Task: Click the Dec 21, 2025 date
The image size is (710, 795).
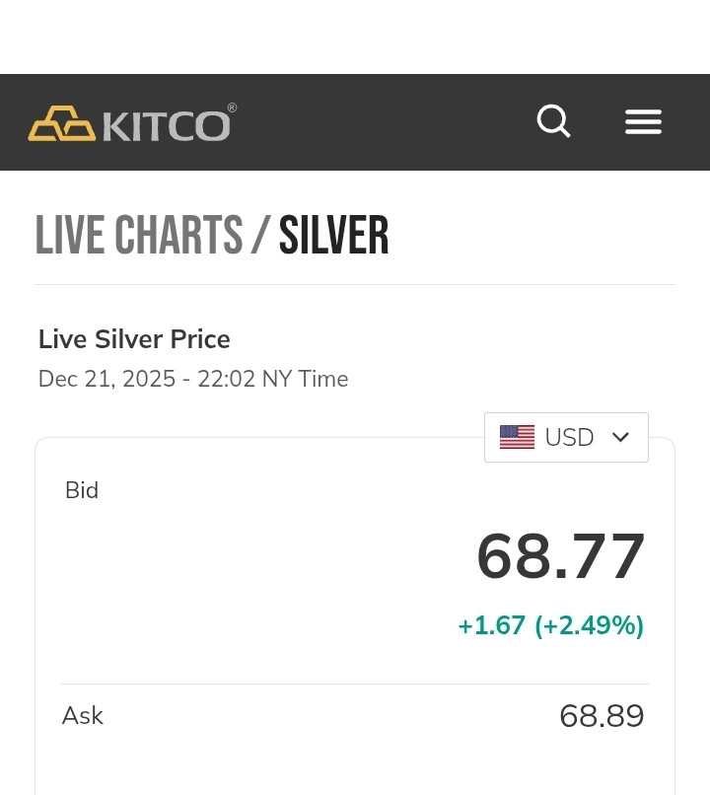Action: pyautogui.click(x=106, y=379)
